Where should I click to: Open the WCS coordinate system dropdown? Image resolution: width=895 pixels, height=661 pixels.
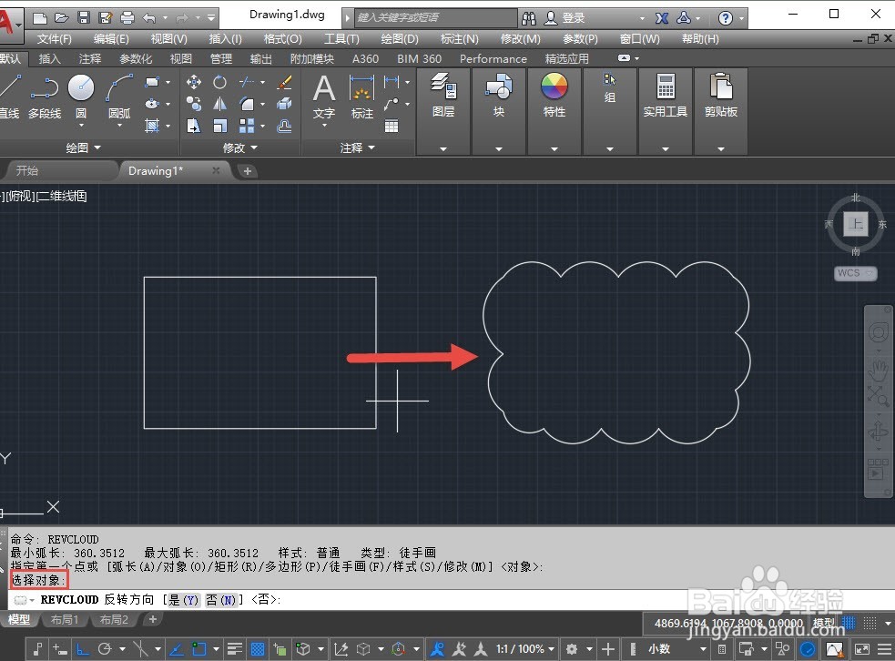pyautogui.click(x=855, y=273)
